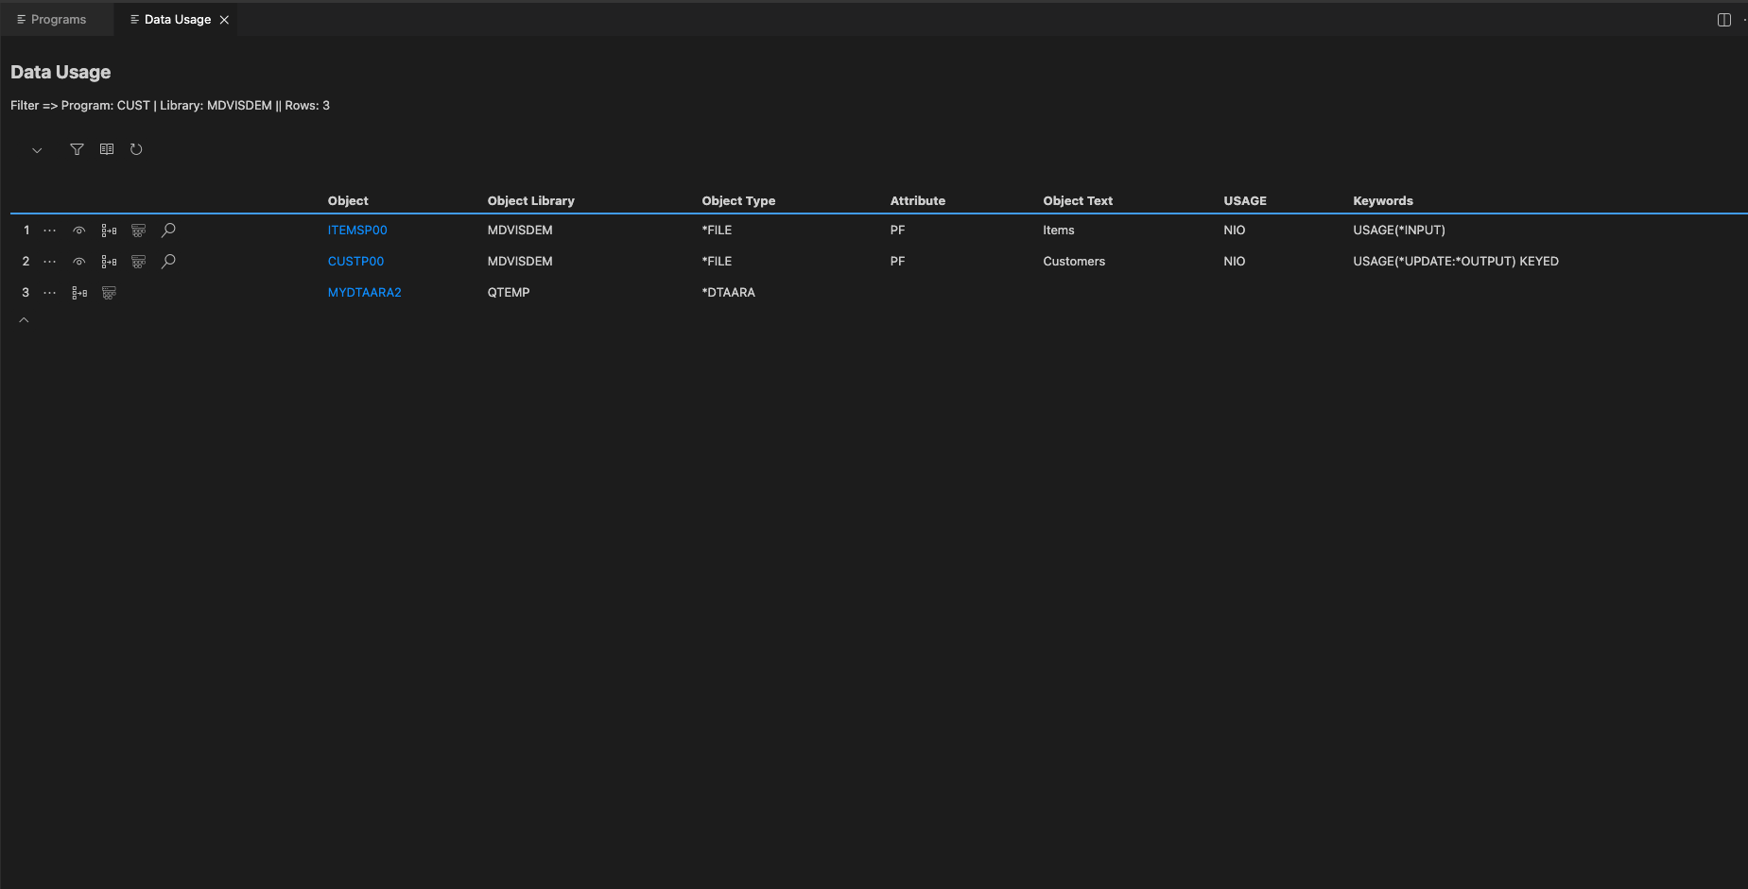Open the MYDTAARA2 object link

(364, 293)
